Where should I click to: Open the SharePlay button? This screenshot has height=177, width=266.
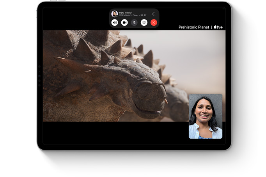point(144,22)
